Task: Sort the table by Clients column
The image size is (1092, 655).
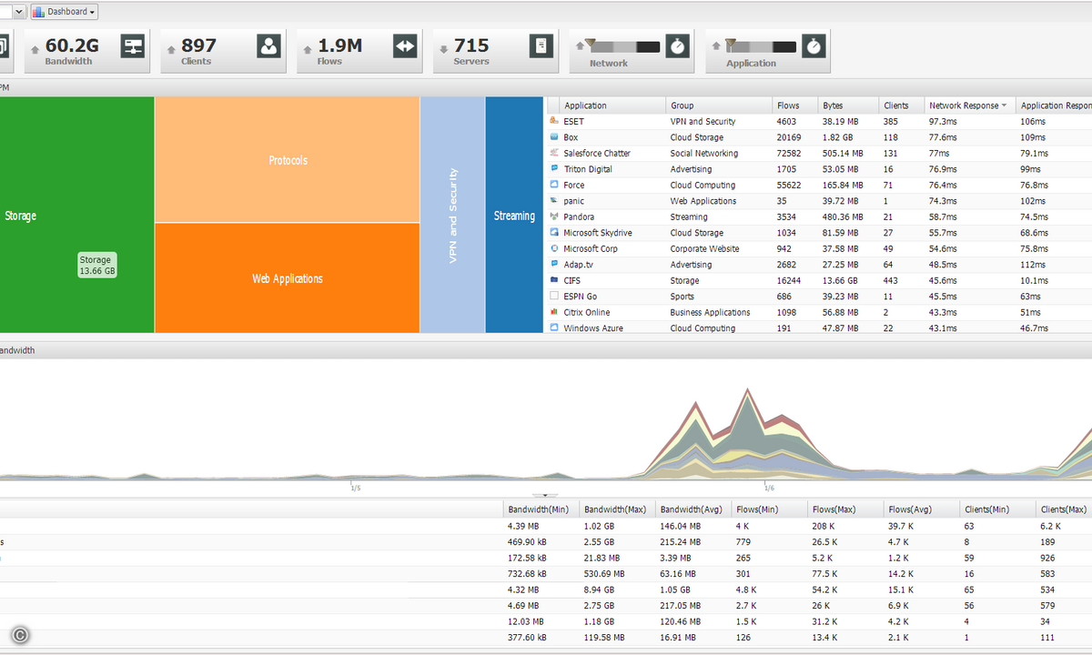Action: tap(902, 106)
